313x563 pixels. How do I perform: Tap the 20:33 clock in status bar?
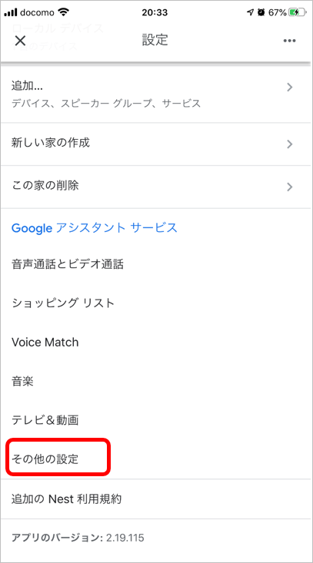[155, 12]
